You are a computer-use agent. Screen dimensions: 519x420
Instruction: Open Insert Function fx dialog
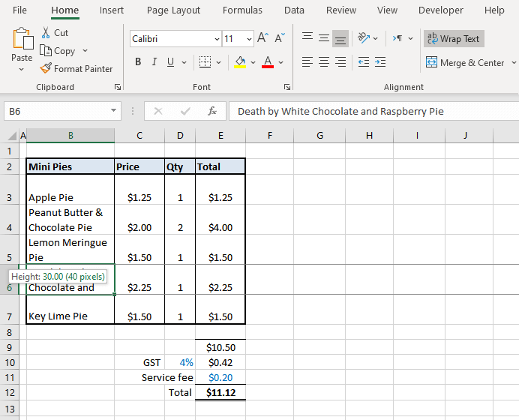coord(212,111)
